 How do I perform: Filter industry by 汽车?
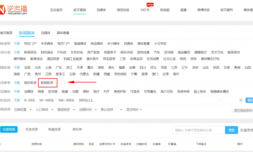tap(157, 52)
